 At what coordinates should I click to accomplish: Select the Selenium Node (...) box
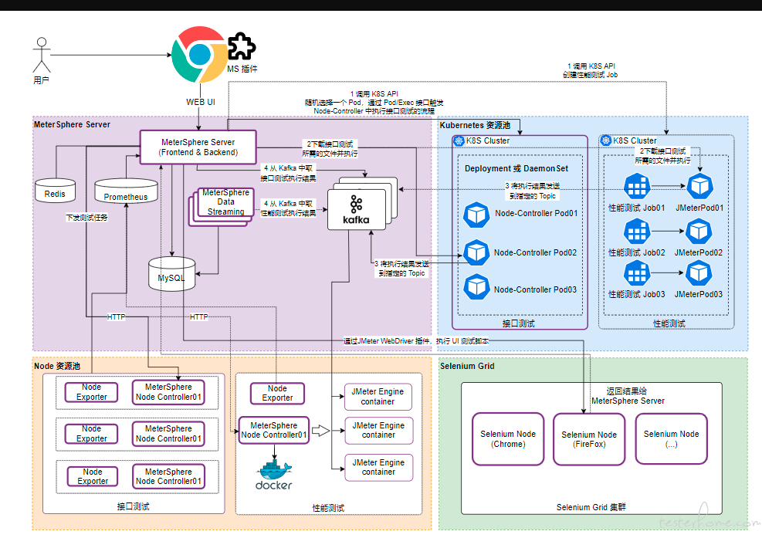coord(671,438)
